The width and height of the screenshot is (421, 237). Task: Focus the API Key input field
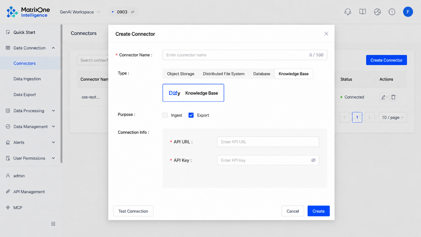pyautogui.click(x=268, y=160)
